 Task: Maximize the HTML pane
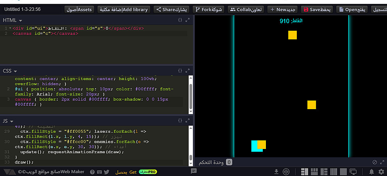pyautogui.click(x=188, y=20)
